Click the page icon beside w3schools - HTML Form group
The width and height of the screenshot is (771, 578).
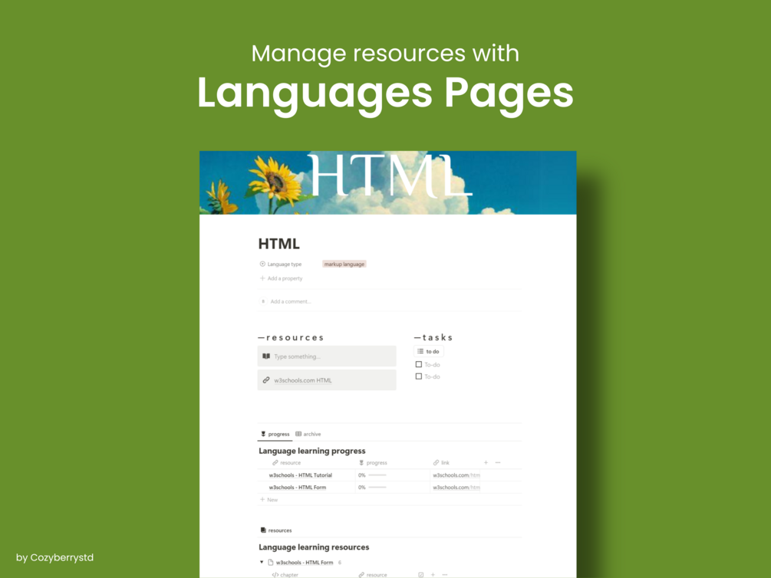[x=271, y=562]
